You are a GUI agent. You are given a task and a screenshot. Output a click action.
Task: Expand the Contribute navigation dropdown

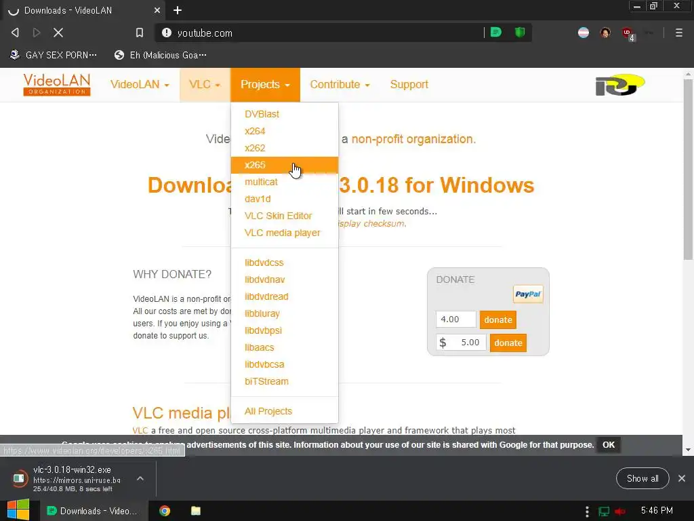[340, 85]
